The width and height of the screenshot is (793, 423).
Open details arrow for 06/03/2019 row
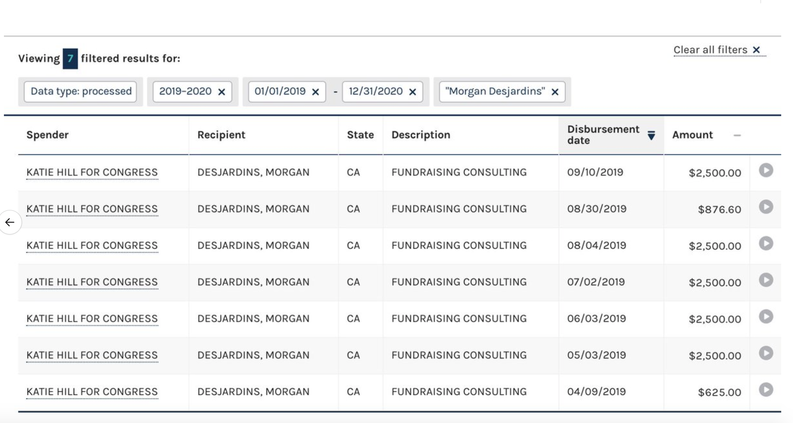point(766,316)
